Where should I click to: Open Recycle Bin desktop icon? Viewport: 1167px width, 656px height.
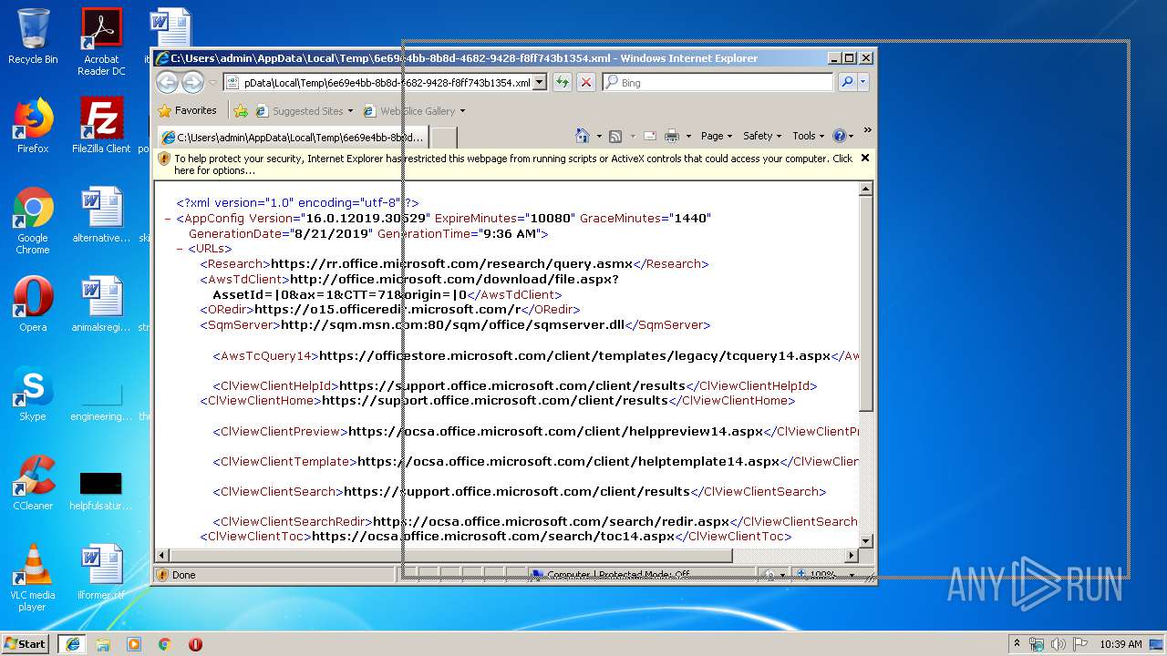33,37
